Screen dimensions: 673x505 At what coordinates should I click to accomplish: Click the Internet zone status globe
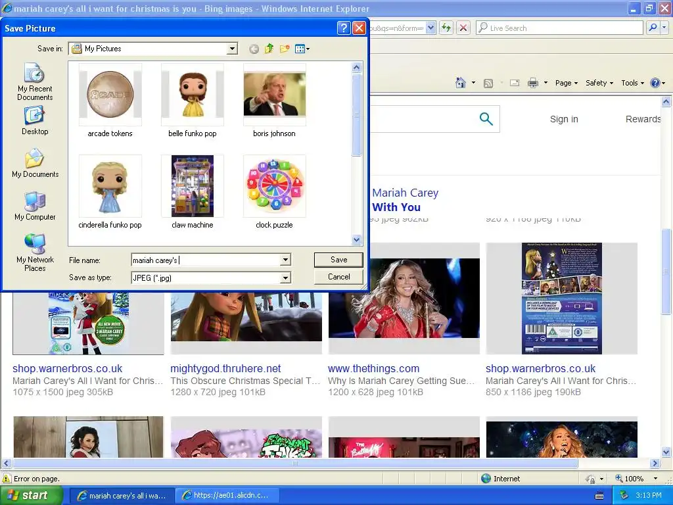tap(486, 479)
